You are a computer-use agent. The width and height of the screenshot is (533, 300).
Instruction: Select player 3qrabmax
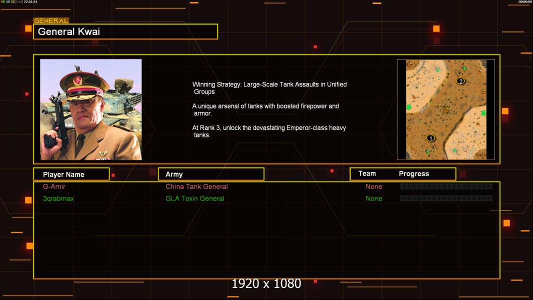(x=58, y=198)
